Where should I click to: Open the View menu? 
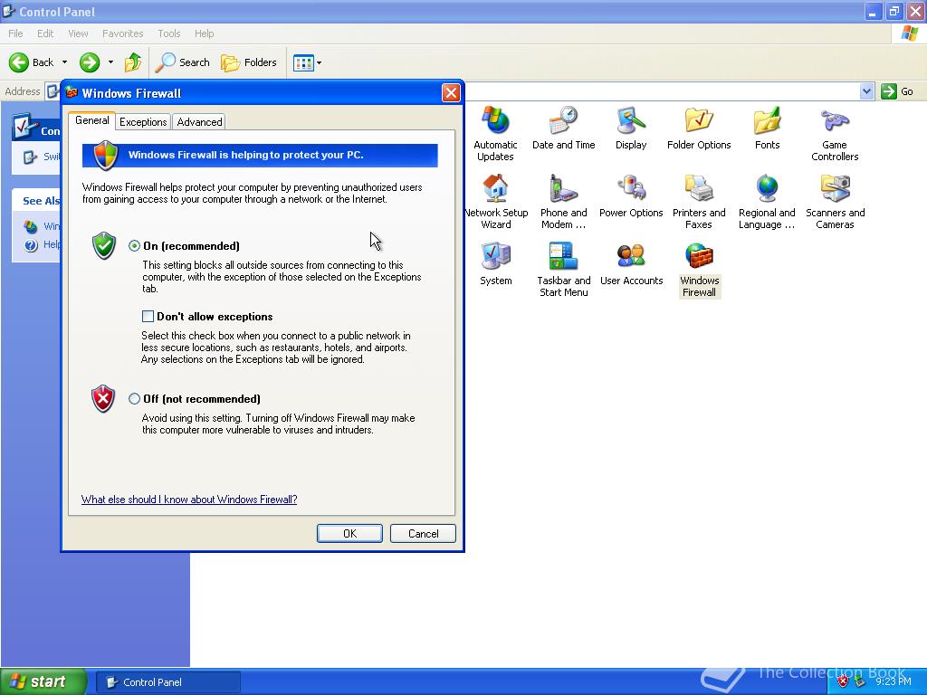click(x=78, y=33)
